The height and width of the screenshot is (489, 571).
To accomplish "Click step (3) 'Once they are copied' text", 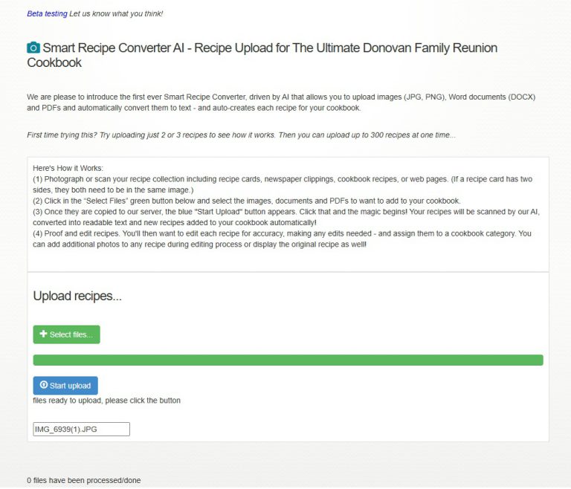I will click(286, 217).
